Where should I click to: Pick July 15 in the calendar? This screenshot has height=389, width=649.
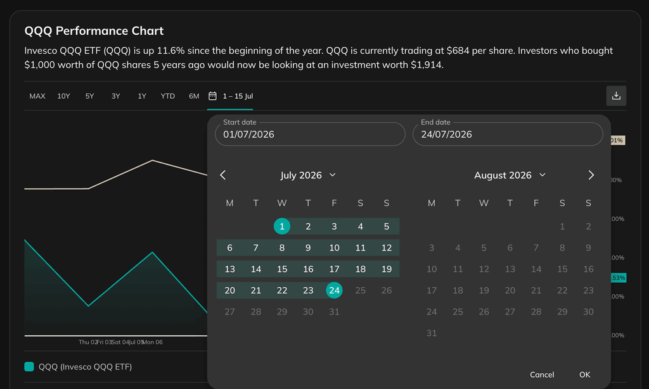click(282, 269)
